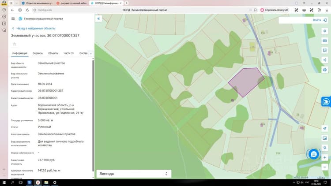Switch to the Объекты tab
331x186 pixels.
click(x=53, y=53)
